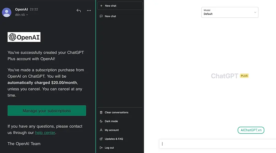This screenshot has width=276, height=153.
Task: Click 'The OpenAI Team' signature text
Action: click(x=24, y=144)
